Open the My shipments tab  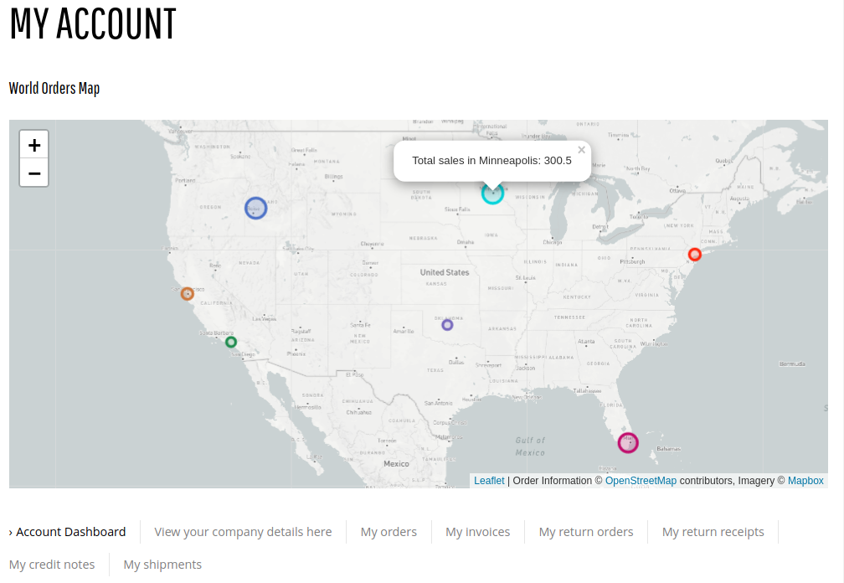[x=162, y=565]
